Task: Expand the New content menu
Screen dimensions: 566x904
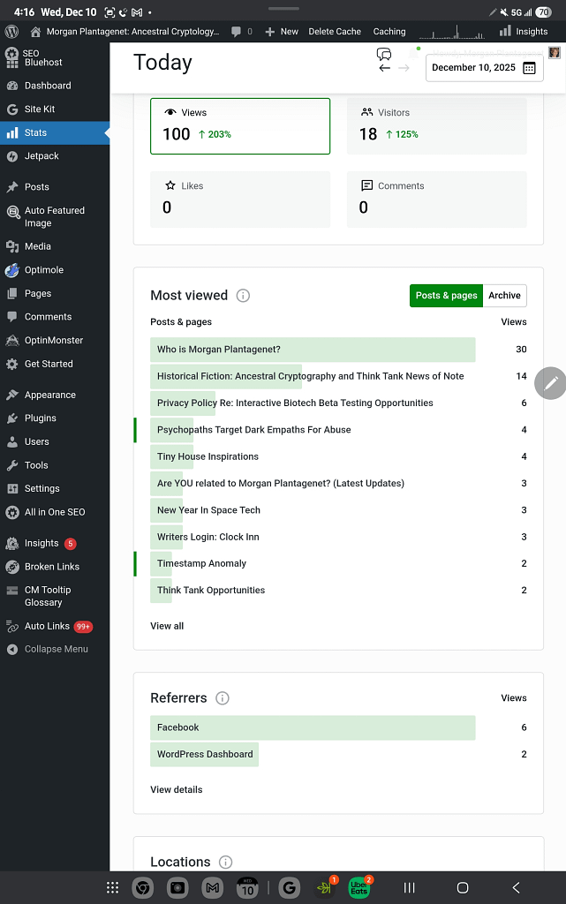Action: 282,31
